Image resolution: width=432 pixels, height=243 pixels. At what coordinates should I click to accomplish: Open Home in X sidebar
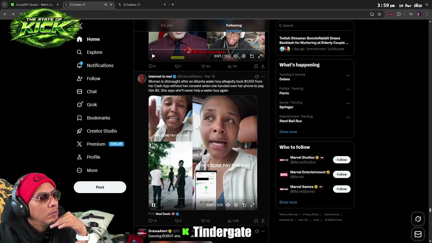click(88, 39)
